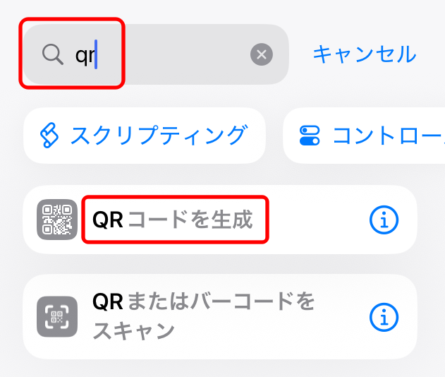Select the スクリプティング category chip

coord(145,136)
